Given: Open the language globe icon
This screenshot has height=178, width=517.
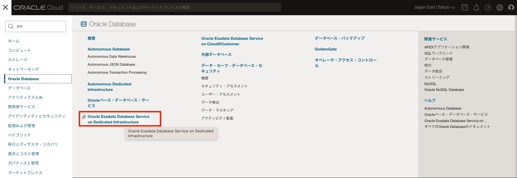Looking at the screenshot, I should click(x=499, y=7).
